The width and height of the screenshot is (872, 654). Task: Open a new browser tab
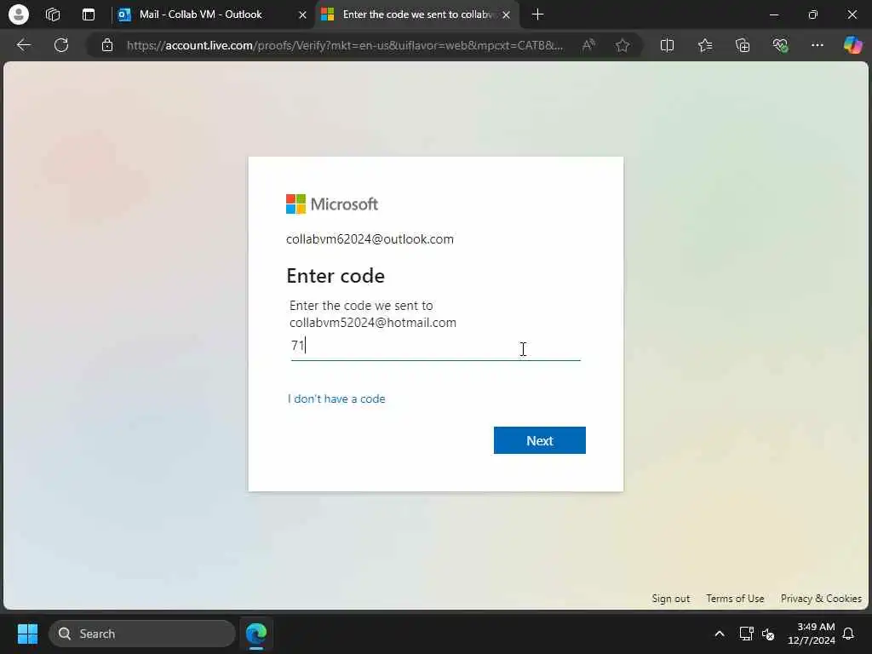click(x=537, y=14)
